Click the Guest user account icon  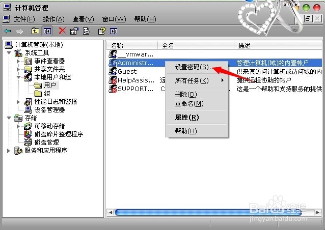coord(113,72)
